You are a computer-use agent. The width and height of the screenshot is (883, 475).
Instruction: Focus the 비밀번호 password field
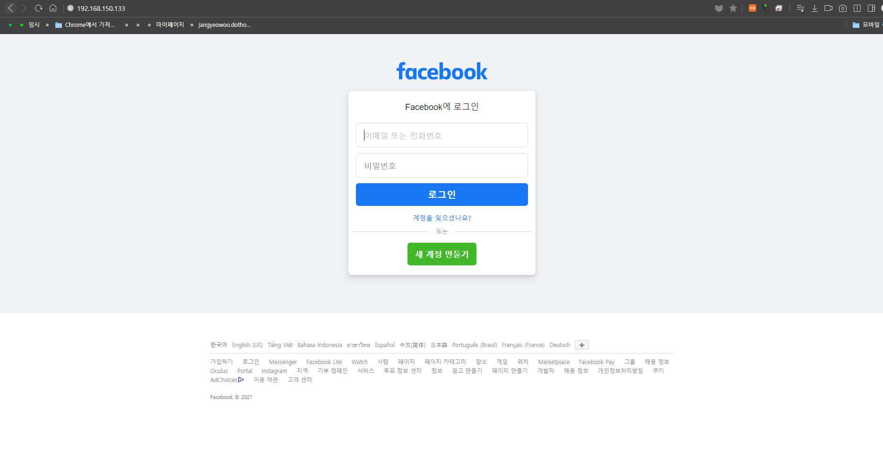click(x=442, y=166)
